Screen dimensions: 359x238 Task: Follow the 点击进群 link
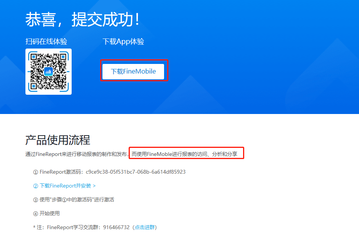[x=144, y=227]
